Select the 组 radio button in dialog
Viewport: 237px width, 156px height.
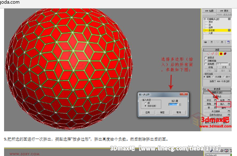tap(146, 103)
